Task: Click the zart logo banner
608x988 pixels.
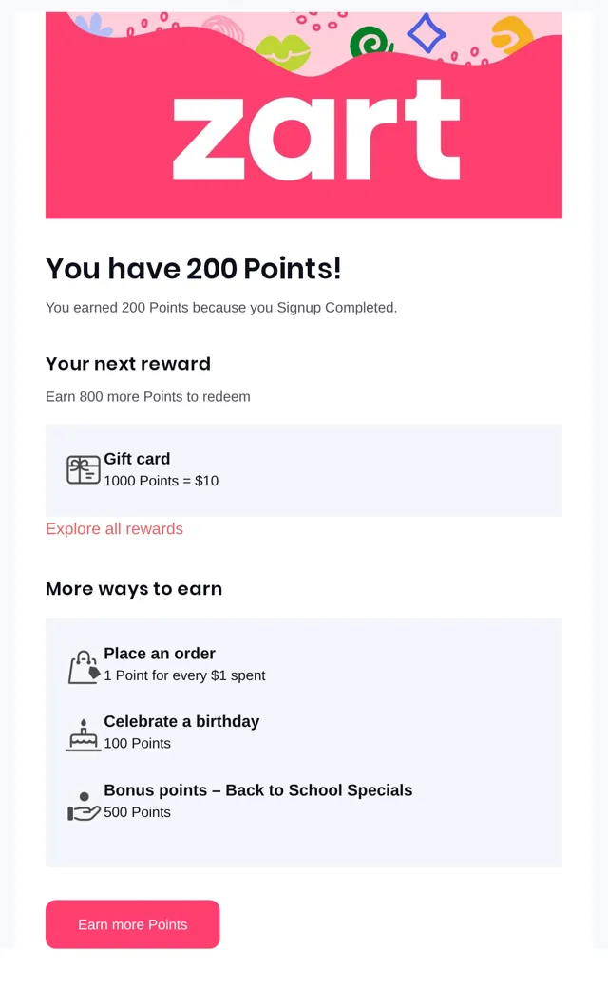Action: [304, 115]
